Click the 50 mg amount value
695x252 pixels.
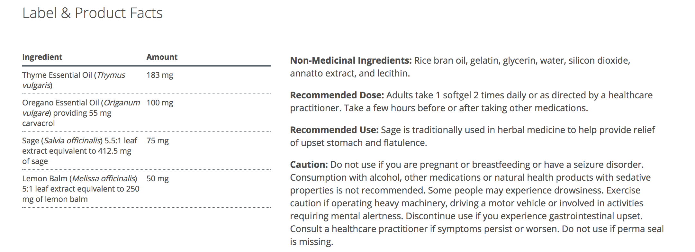[x=158, y=179]
